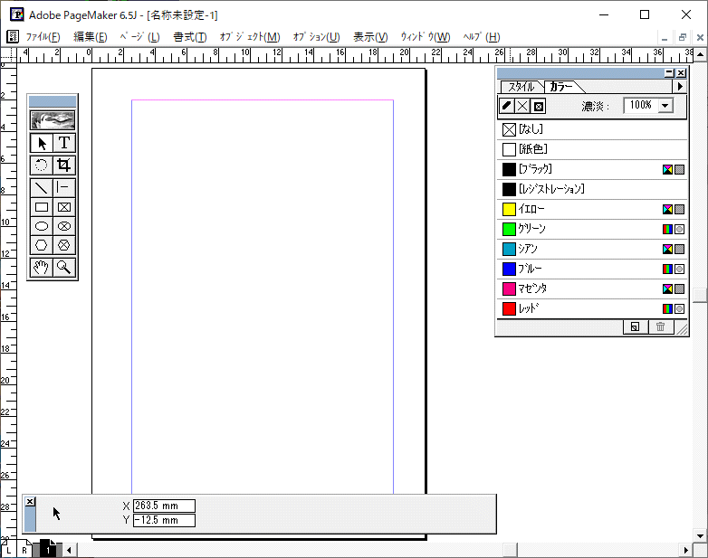Viewport: 708px width, 558px height.
Task: Open the tint 100% dropdown
Action: point(666,106)
